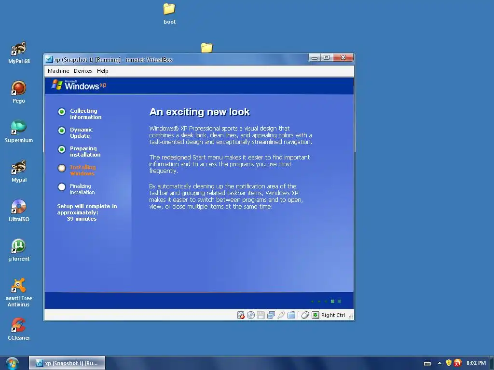Click the 'Right Ctrl' host key label
This screenshot has width=494, height=370.
click(x=333, y=315)
